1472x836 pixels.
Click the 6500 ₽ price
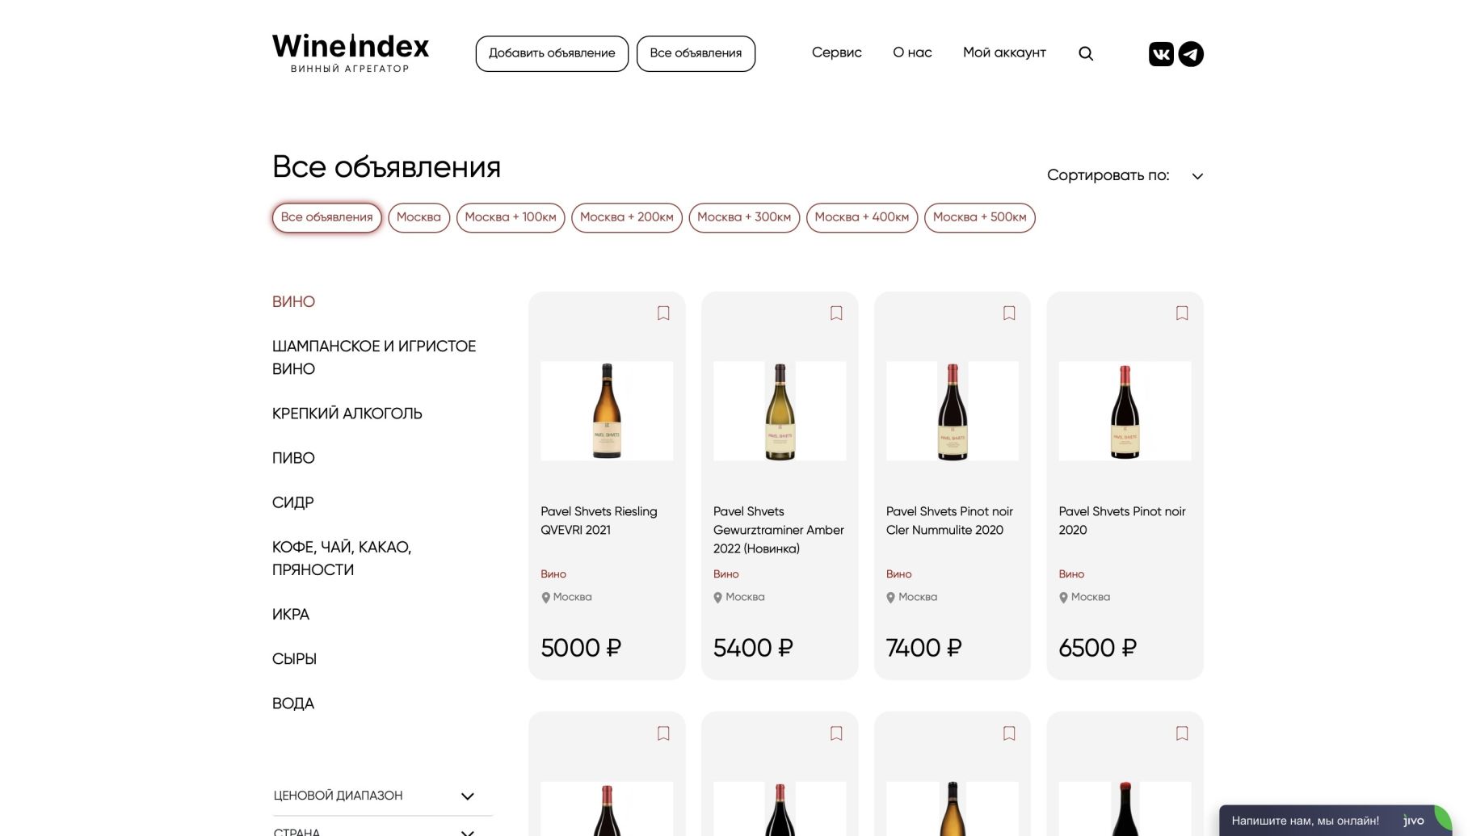coord(1098,648)
